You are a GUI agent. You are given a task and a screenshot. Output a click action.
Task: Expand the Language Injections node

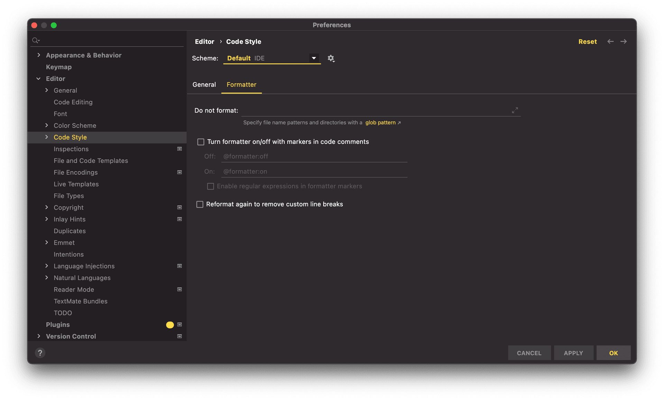point(47,266)
